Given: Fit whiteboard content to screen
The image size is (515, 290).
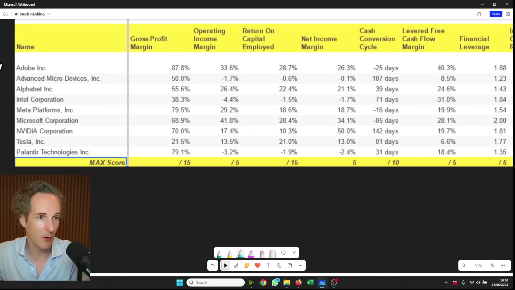Looking at the screenshot, I should coord(504,266).
